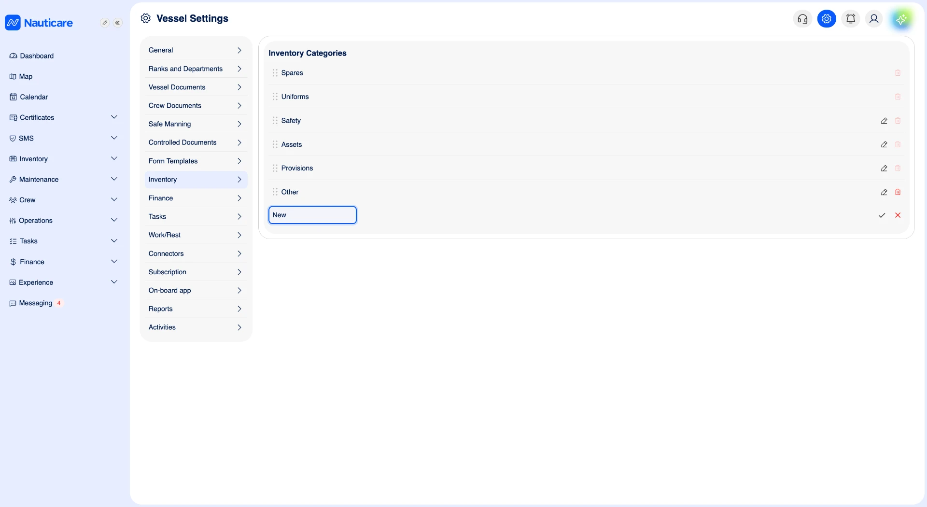Open the user profile icon

[x=874, y=19]
